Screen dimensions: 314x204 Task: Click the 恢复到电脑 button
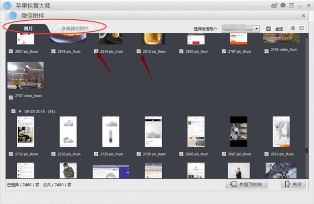coord(246,184)
